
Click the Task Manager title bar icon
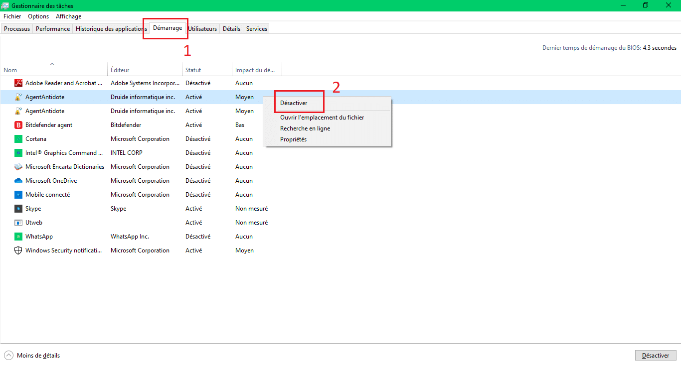click(5, 5)
